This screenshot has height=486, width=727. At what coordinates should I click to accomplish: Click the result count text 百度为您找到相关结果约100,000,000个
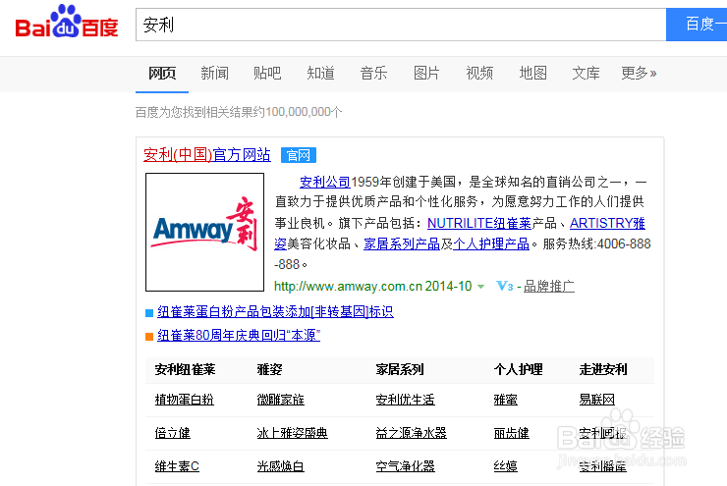[239, 112]
